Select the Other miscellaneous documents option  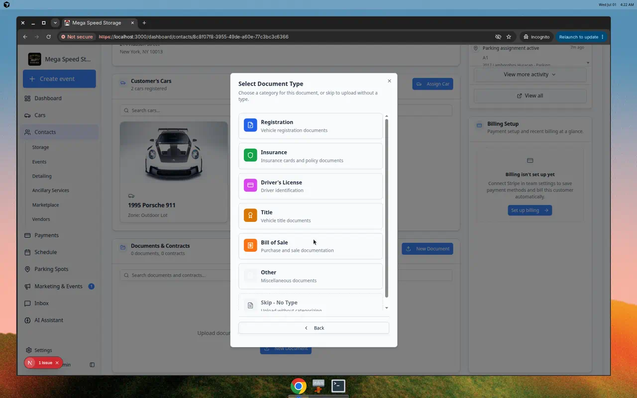(311, 276)
